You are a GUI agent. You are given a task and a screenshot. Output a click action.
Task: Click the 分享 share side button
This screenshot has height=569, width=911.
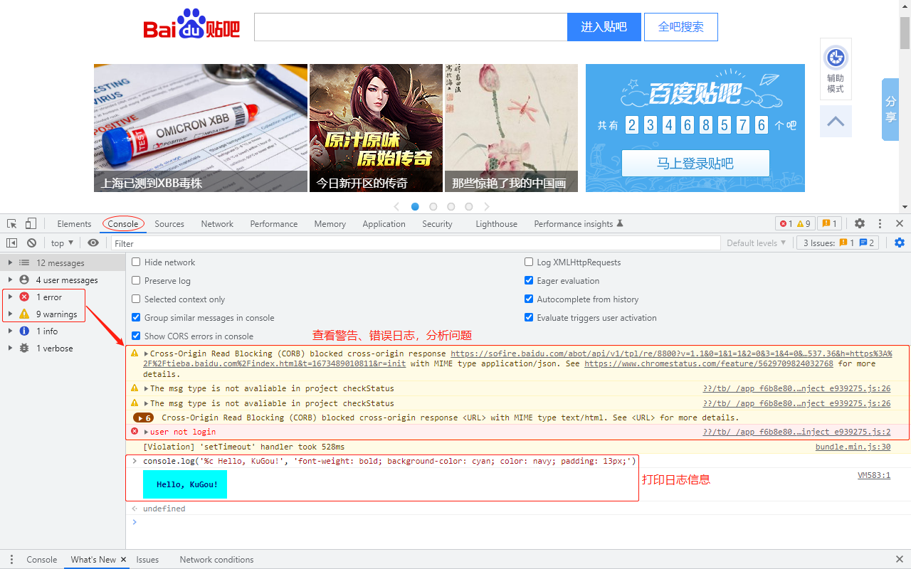(890, 109)
